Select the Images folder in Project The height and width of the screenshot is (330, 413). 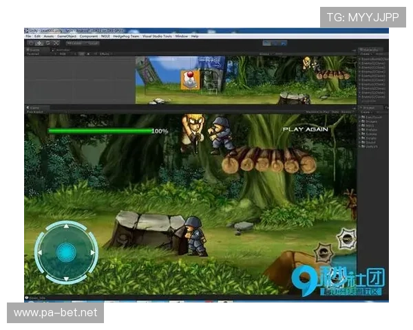[369, 121]
